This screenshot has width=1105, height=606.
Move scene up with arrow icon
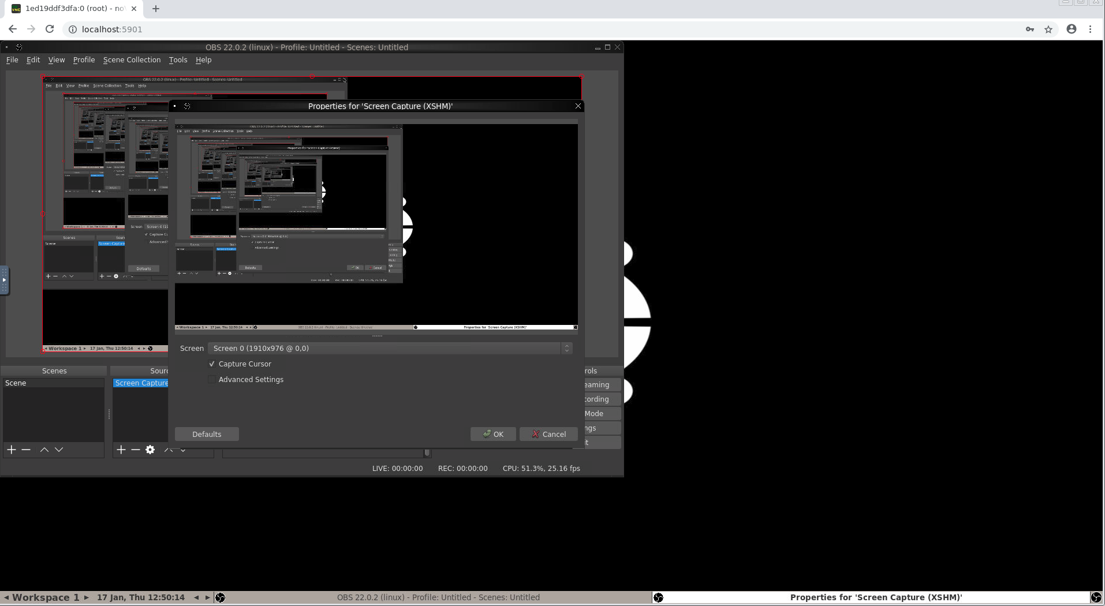[x=44, y=450]
